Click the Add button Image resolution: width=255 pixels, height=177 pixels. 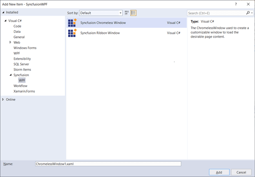click(x=219, y=172)
